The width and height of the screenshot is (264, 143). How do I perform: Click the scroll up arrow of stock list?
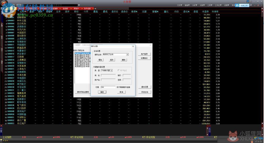pyautogui.click(x=262, y=11)
